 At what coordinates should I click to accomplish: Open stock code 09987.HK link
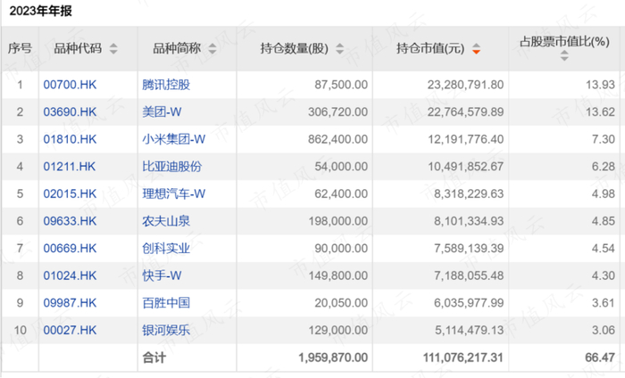tap(70, 303)
